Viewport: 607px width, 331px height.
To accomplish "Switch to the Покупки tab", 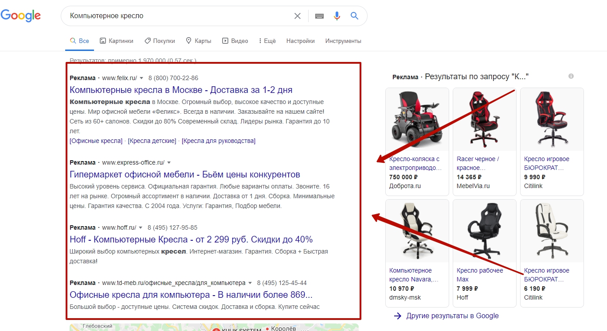I will click(160, 41).
